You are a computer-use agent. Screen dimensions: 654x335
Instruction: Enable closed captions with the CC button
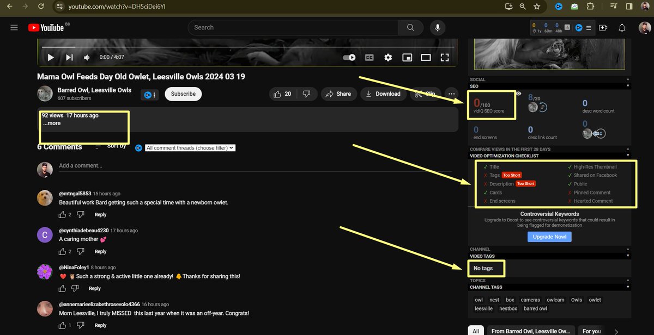pyautogui.click(x=370, y=57)
